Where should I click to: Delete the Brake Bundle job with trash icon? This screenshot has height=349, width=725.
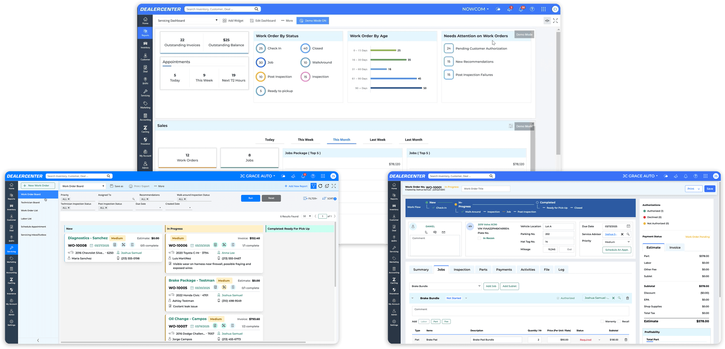(x=627, y=298)
